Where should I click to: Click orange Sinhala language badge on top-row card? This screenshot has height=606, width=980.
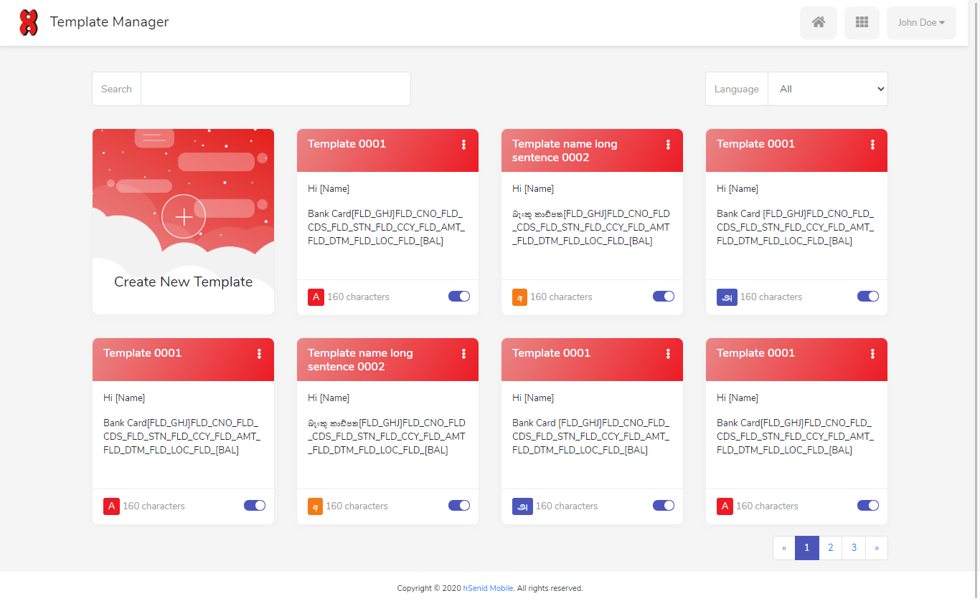tap(519, 297)
